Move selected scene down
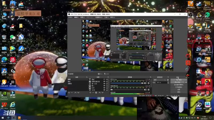This screenshot has width=214, height=120. [x=78, y=93]
